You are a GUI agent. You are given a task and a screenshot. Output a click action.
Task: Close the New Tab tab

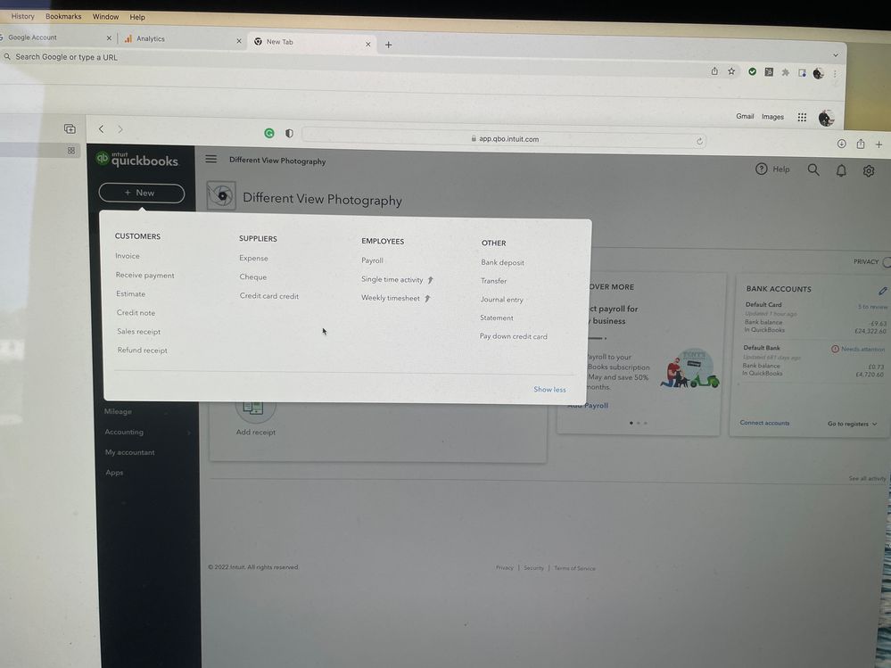tap(367, 44)
